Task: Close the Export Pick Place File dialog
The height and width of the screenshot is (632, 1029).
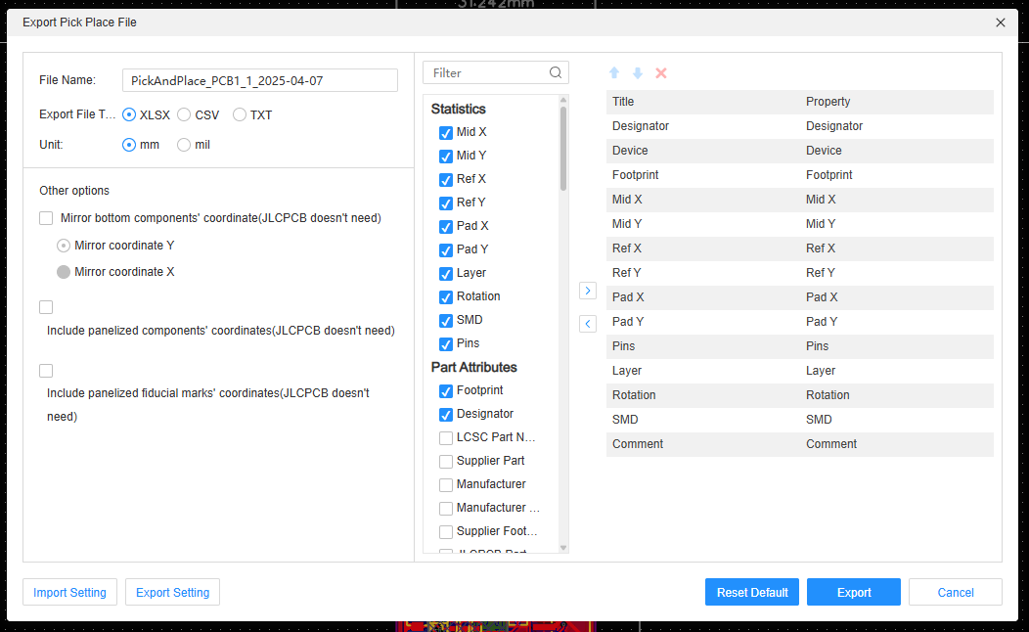Action: pos(1000,23)
